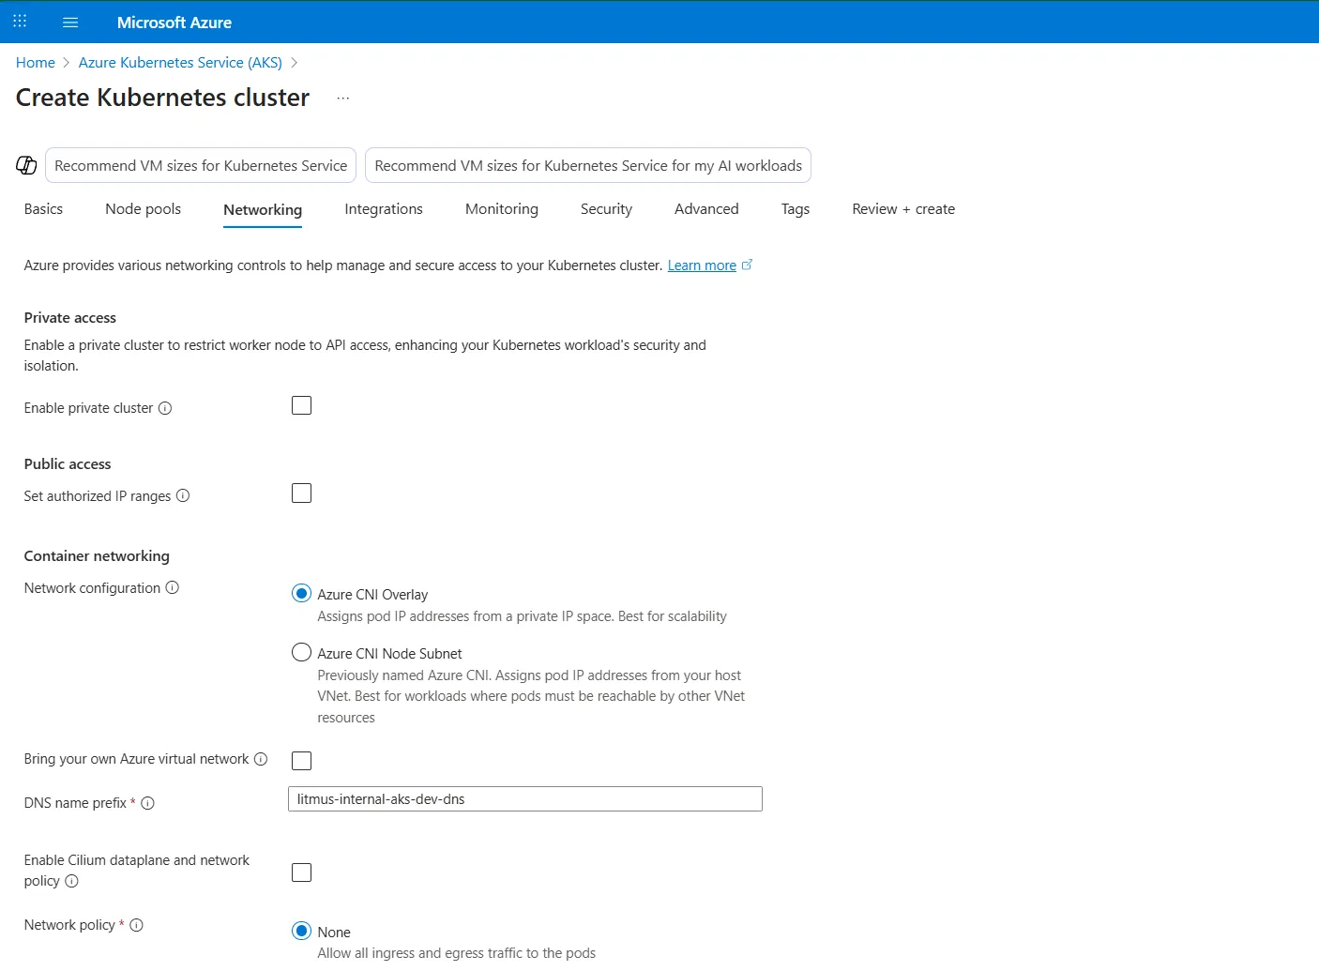
Task: Click the Create Kubernetes cluster page title
Action: (x=163, y=98)
